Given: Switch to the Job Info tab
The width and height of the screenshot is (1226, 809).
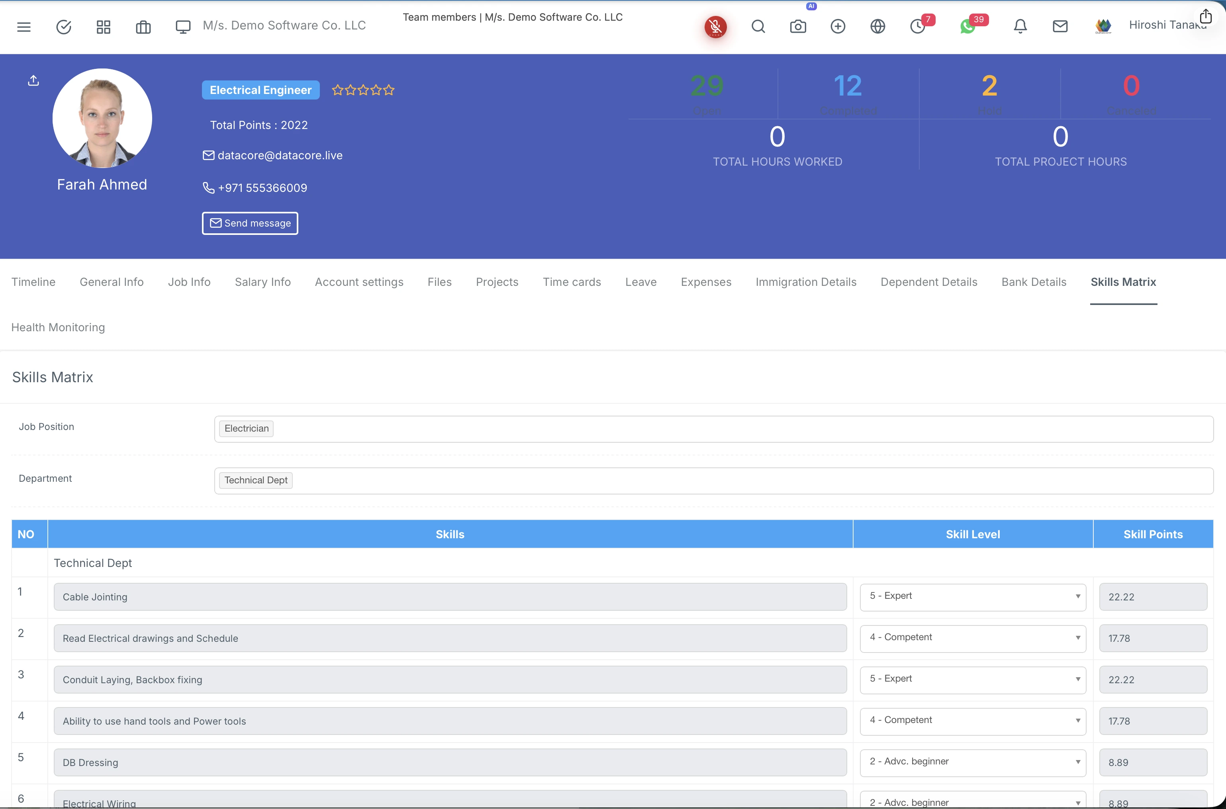Looking at the screenshot, I should [x=189, y=282].
